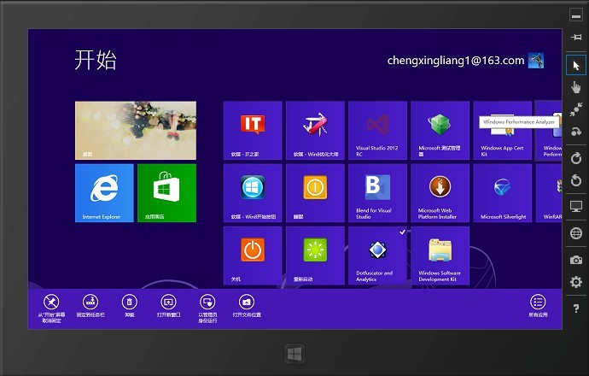Show 所有应用 all apps
This screenshot has height=376, width=589.
click(538, 307)
